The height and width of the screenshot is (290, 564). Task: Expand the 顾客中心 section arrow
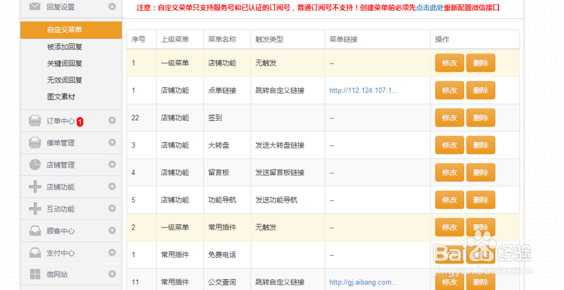point(112,230)
